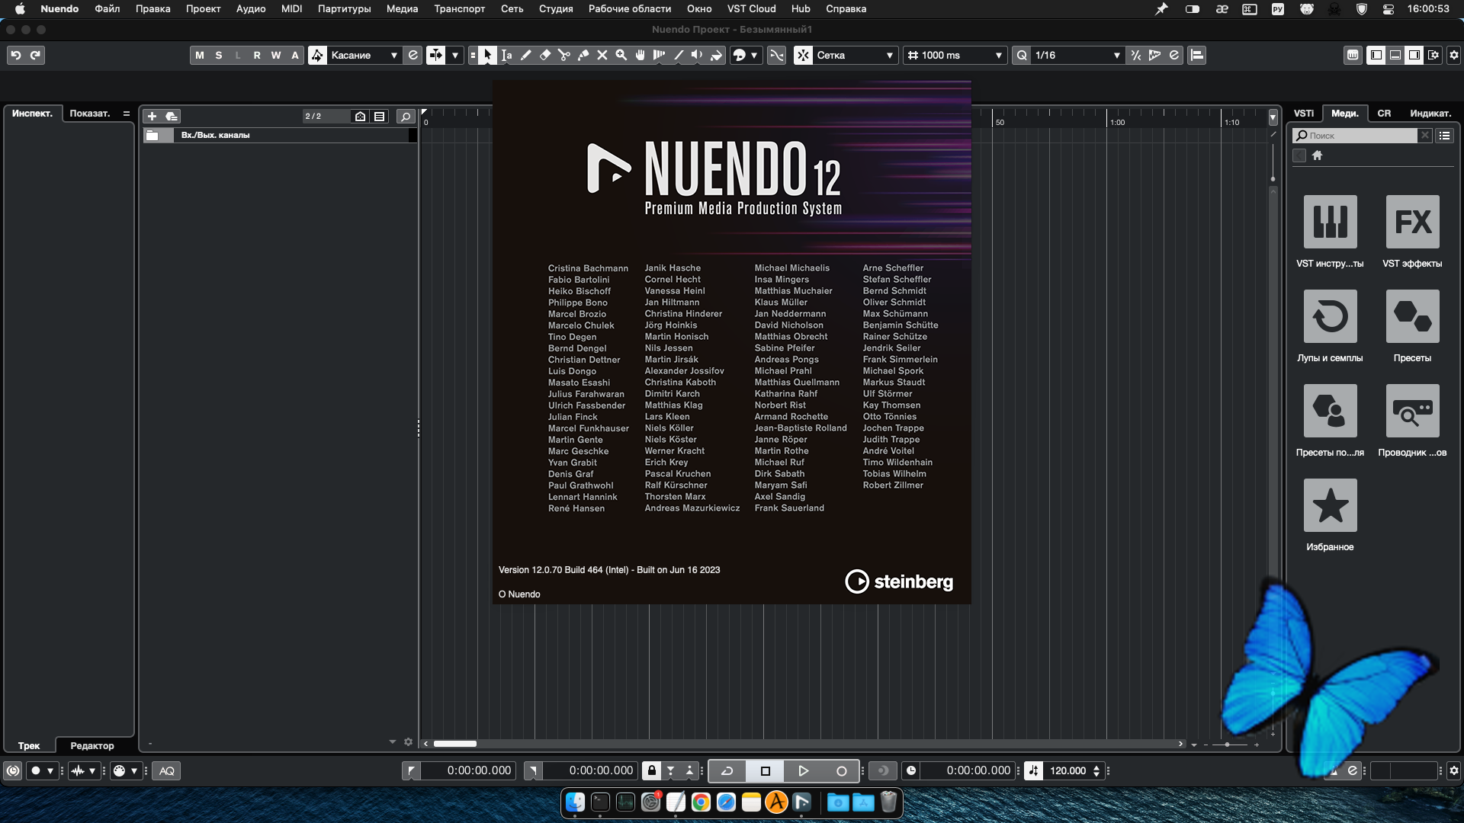Click the media rack Home icon
The image size is (1464, 823).
[x=1317, y=155]
